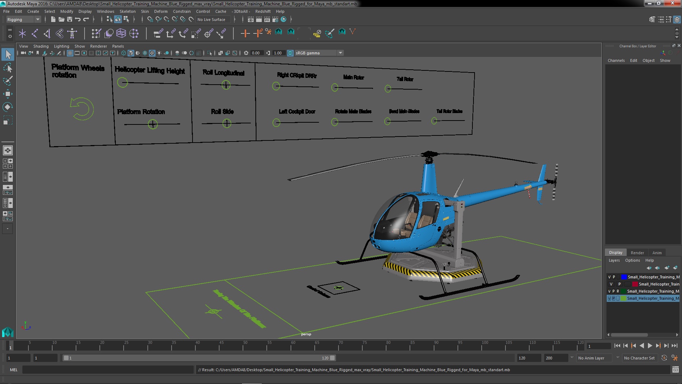Image resolution: width=682 pixels, height=384 pixels.
Task: Open Render Settings clapperboard gear icon
Action: point(275,20)
